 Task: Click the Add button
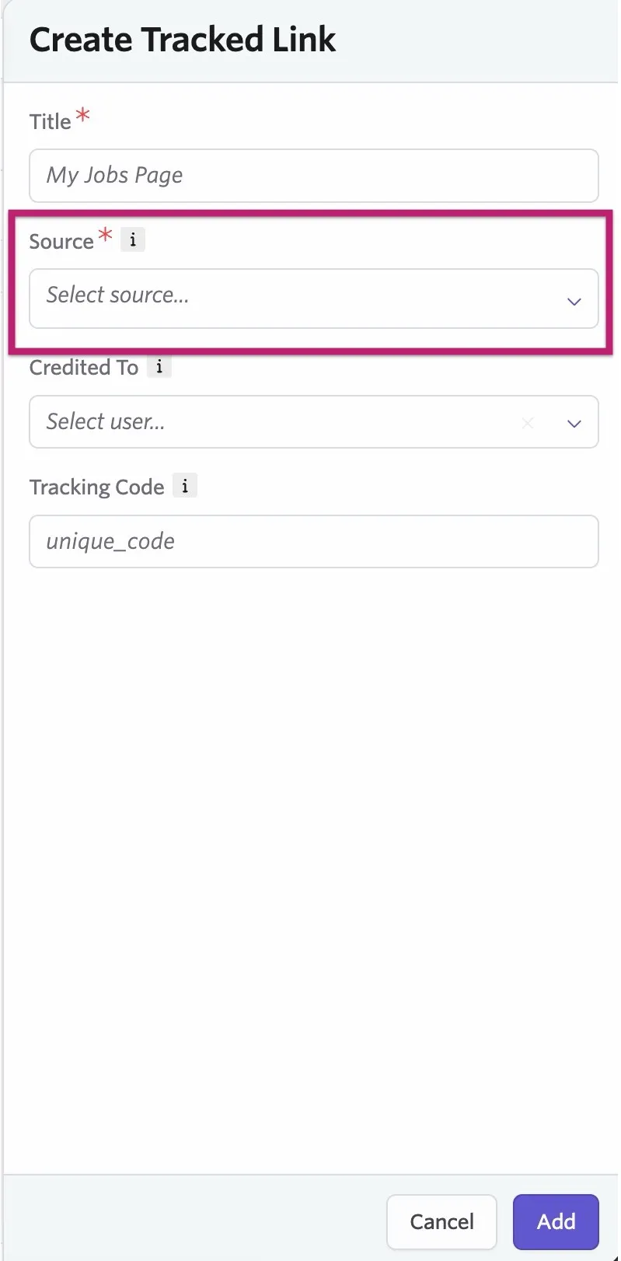[556, 1221]
